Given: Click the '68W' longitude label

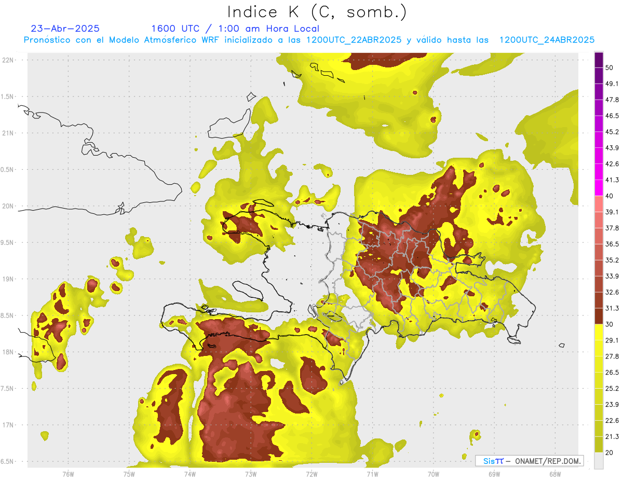Looking at the screenshot, I should click(555, 474).
